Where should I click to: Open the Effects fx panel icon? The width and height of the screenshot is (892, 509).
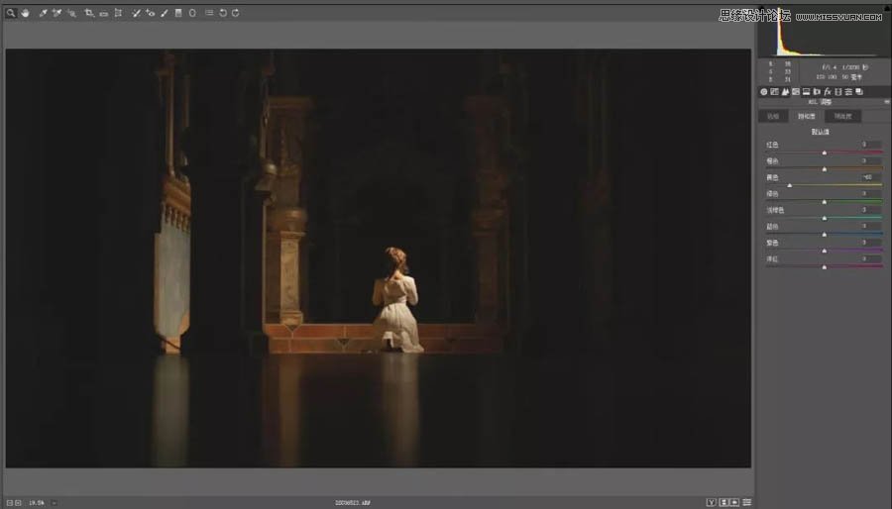828,91
